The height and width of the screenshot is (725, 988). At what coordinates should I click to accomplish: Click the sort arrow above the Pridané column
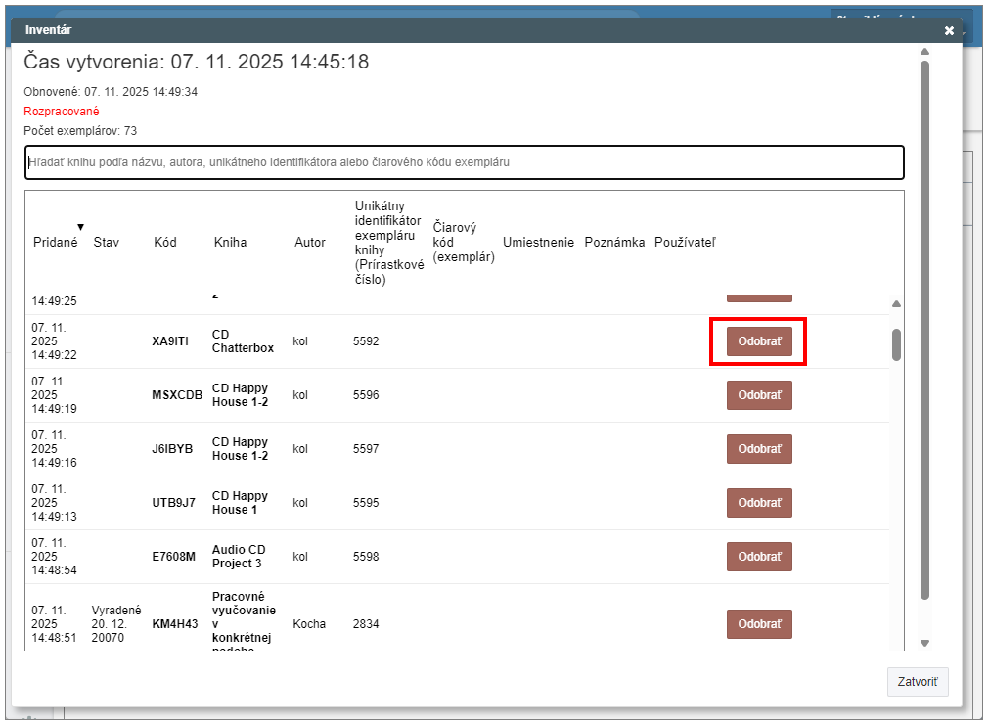pyautogui.click(x=80, y=228)
